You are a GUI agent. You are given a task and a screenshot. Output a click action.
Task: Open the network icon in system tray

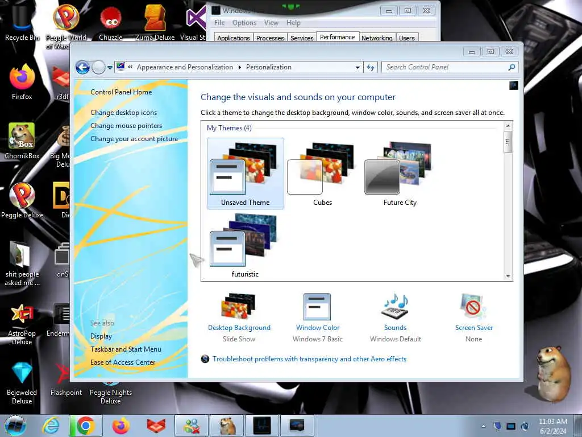click(511, 426)
